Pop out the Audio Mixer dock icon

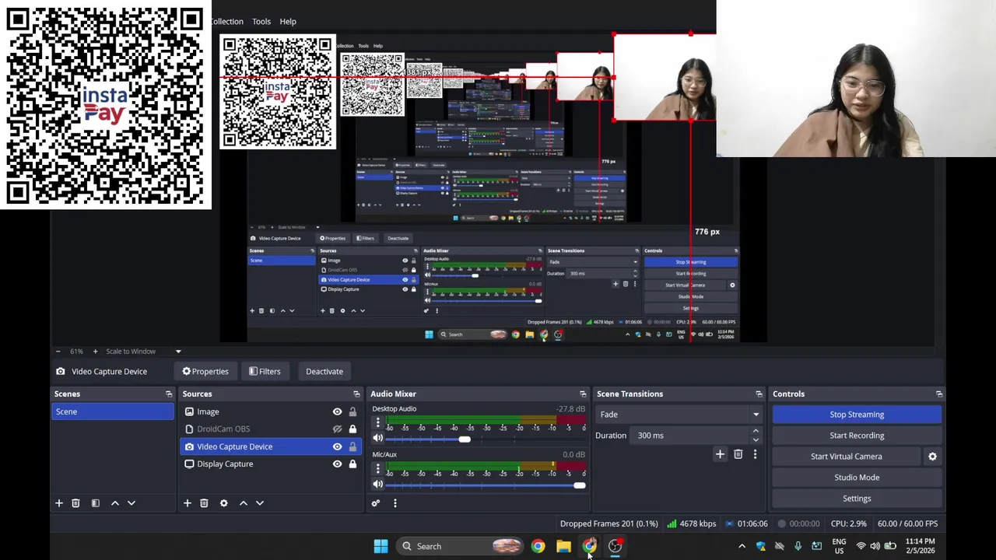[x=583, y=394]
